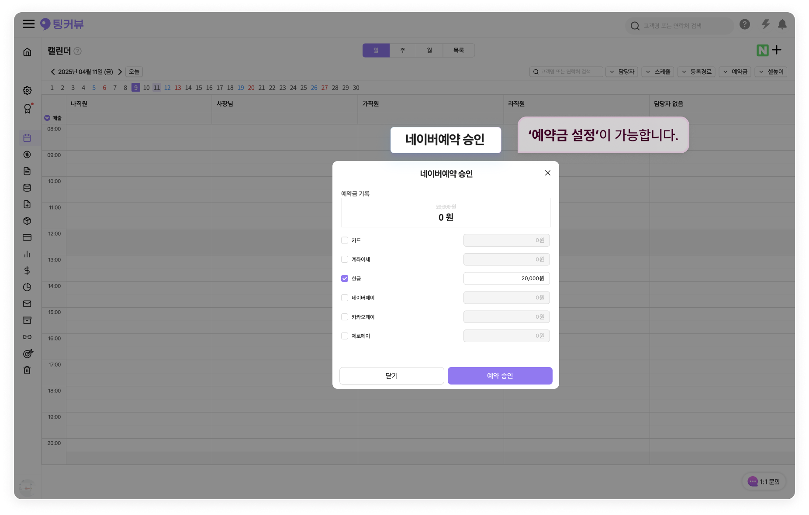Select the calendar icon in sidebar
The height and width of the screenshot is (515, 809).
(27, 138)
